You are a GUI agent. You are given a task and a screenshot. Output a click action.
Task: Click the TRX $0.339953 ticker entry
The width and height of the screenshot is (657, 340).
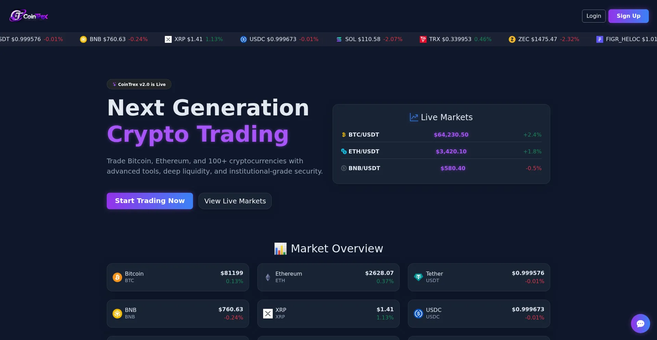pos(455,39)
